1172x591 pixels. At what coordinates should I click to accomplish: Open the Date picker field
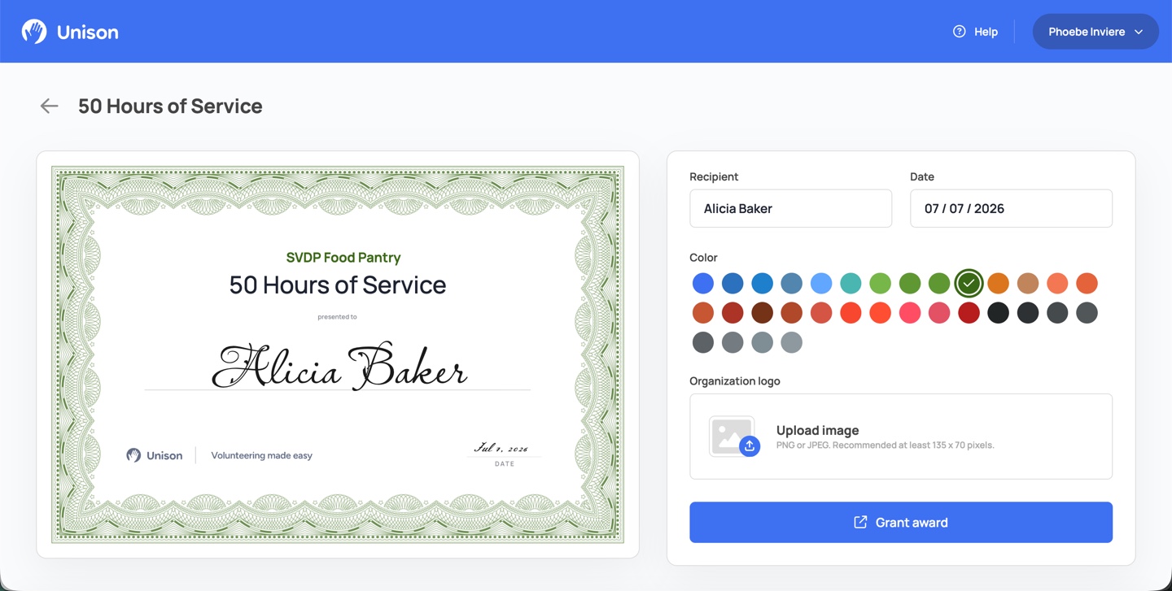(1011, 209)
